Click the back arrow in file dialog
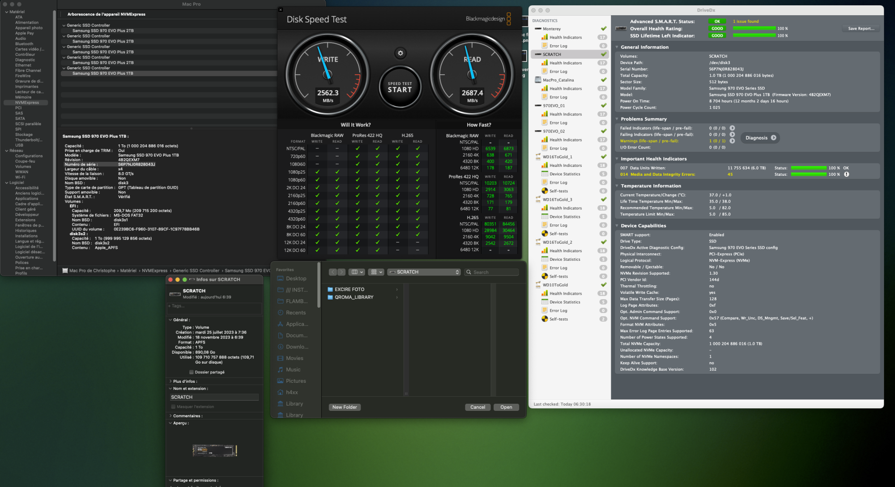 coord(333,272)
